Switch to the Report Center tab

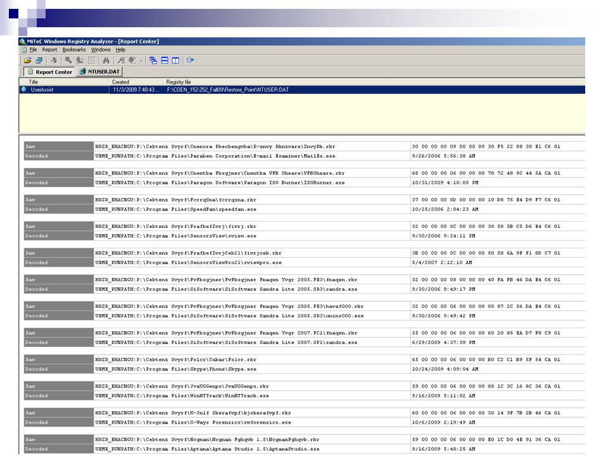pos(49,72)
